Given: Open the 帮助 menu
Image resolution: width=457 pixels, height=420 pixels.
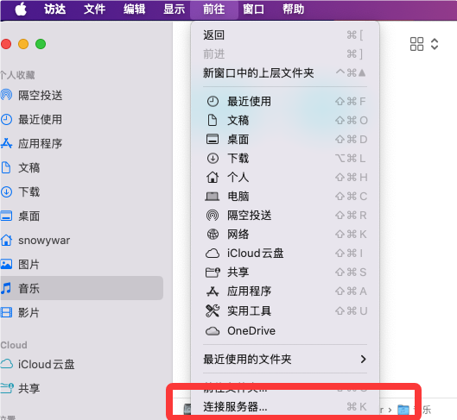Looking at the screenshot, I should coord(293,9).
